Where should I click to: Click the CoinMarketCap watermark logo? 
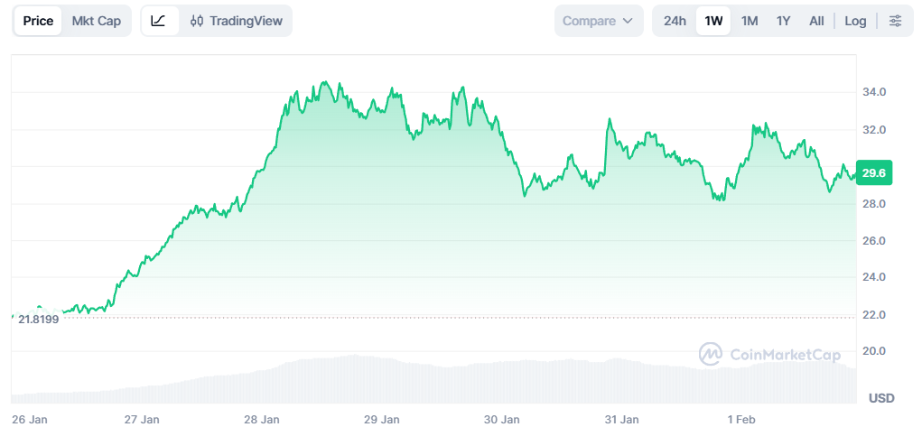pos(712,353)
